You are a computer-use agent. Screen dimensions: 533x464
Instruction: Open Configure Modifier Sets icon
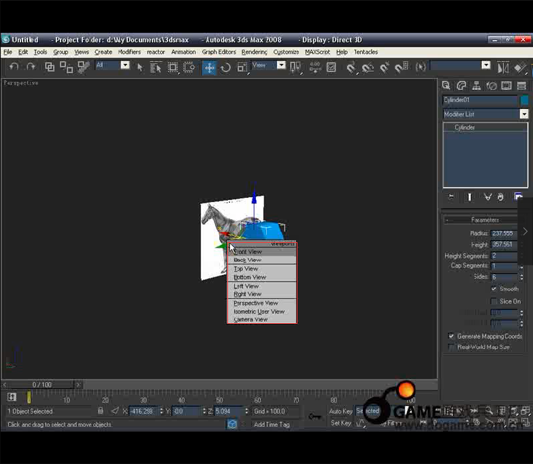[x=518, y=197]
